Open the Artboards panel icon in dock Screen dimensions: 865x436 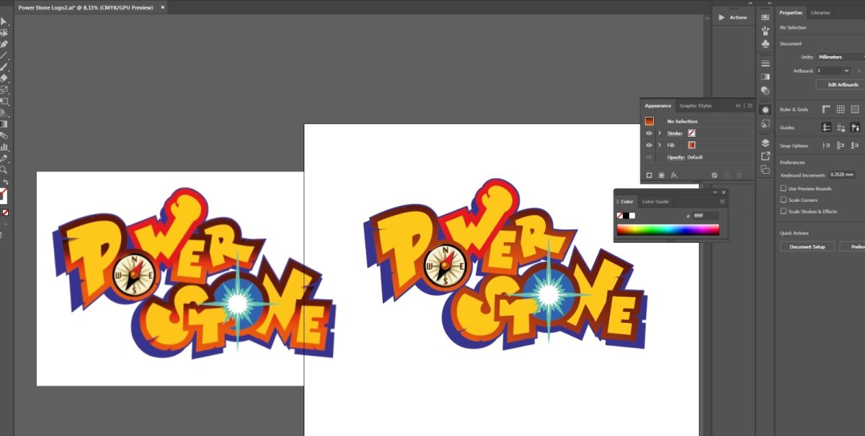[x=766, y=169]
